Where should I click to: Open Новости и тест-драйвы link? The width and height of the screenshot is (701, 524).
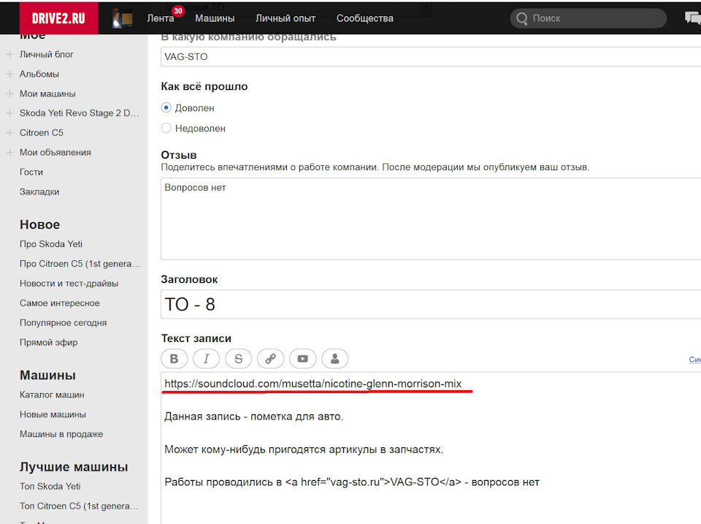point(69,284)
